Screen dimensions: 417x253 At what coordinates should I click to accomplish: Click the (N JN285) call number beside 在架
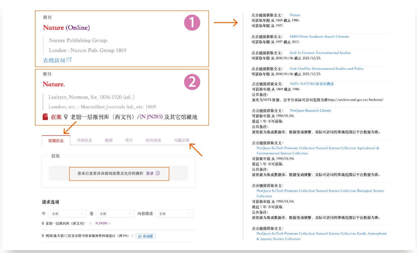[151, 117]
